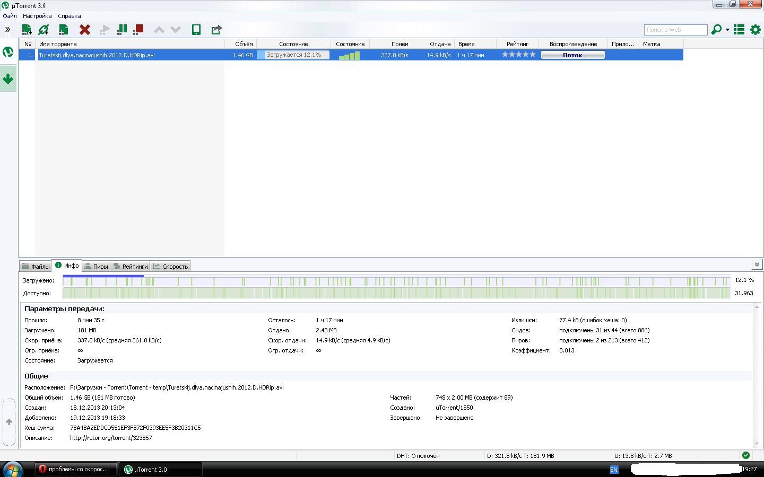764x477 pixels.
Task: Expand the sidebar with double chevron
Action: coord(8,30)
